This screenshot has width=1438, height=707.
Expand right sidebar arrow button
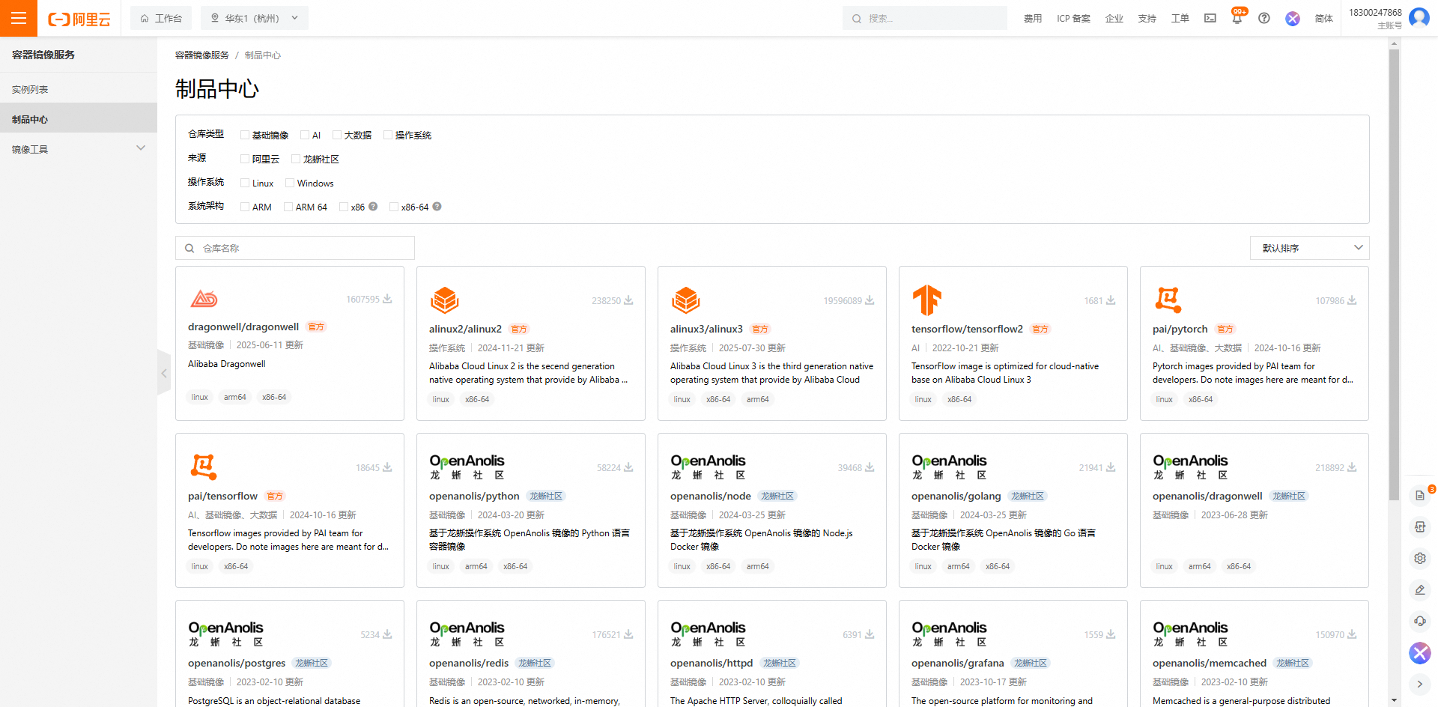point(1419,684)
